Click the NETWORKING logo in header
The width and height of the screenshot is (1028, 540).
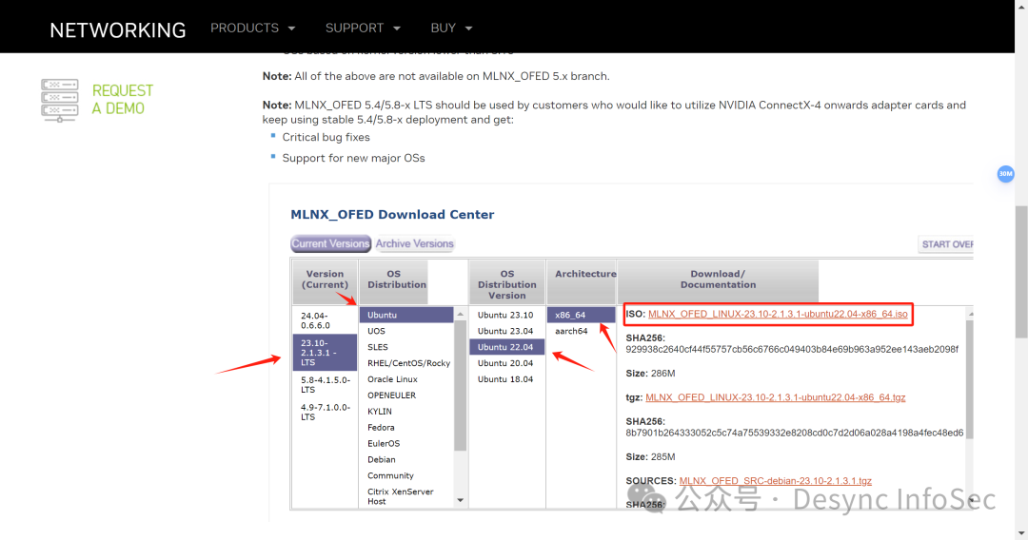tap(117, 29)
